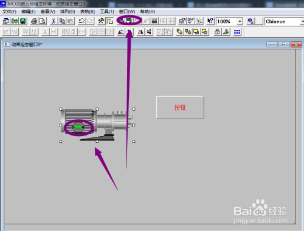
Task: Open 帮助(H) menu
Action: (x=148, y=12)
